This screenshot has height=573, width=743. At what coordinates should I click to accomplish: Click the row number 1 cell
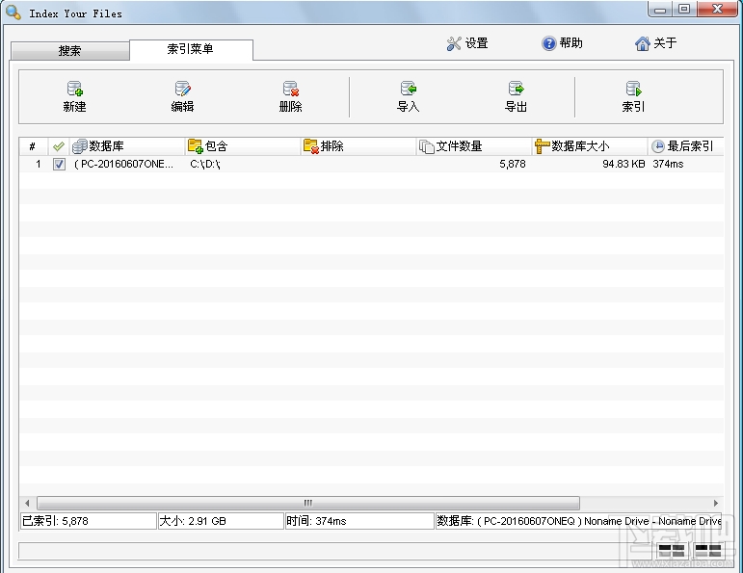pos(38,165)
